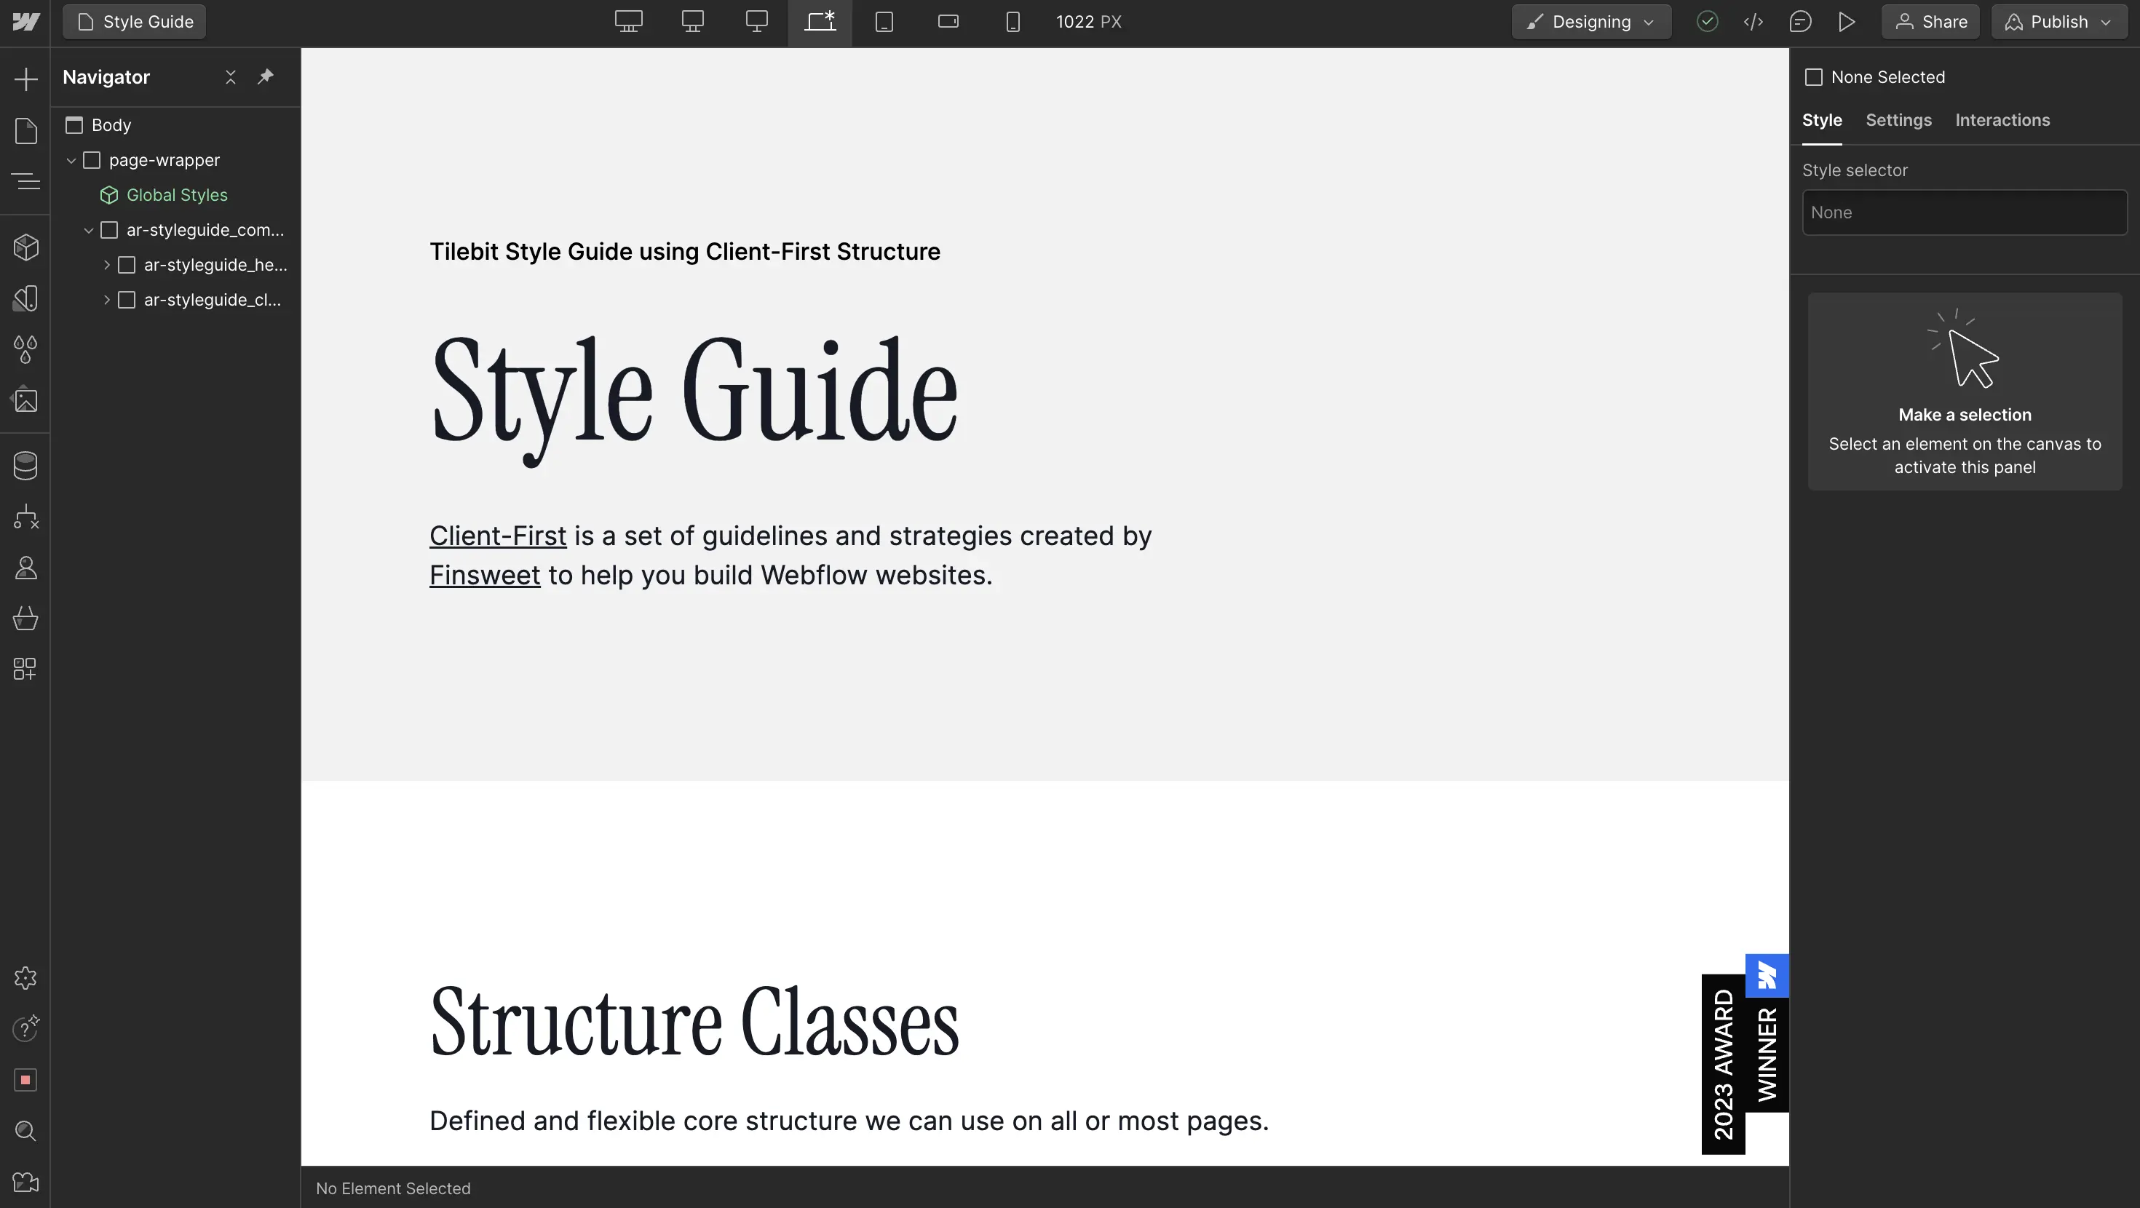Open the Components cube icon
This screenshot has height=1208, width=2140.
(x=25, y=247)
